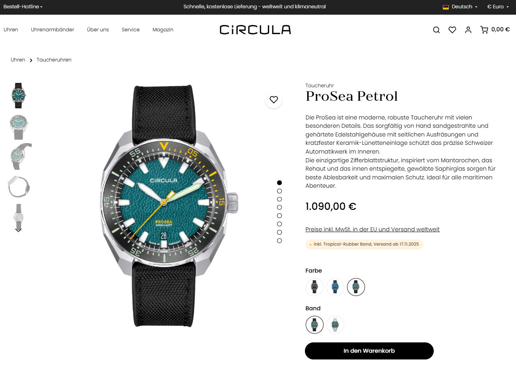Select the blue dial color swatch
The height and width of the screenshot is (367, 516).
tap(335, 287)
